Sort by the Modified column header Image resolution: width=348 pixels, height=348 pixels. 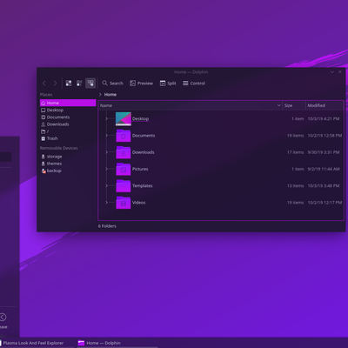pyautogui.click(x=325, y=105)
